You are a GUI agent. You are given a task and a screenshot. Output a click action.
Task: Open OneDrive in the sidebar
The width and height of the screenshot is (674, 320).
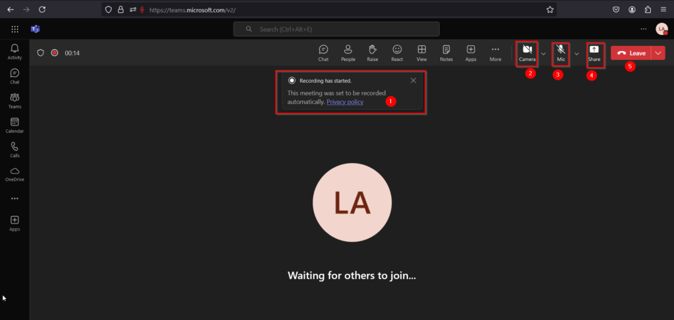(x=14, y=174)
